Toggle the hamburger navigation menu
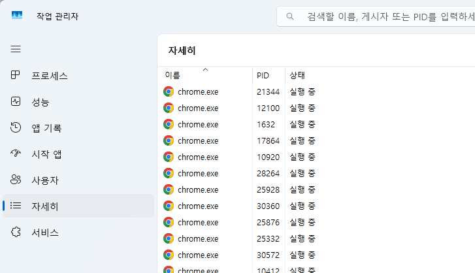Viewport: 475px width, 273px height. click(x=16, y=49)
